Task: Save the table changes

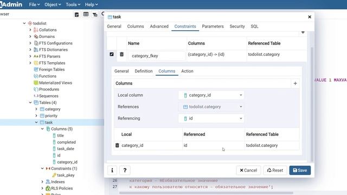Action: (300, 170)
